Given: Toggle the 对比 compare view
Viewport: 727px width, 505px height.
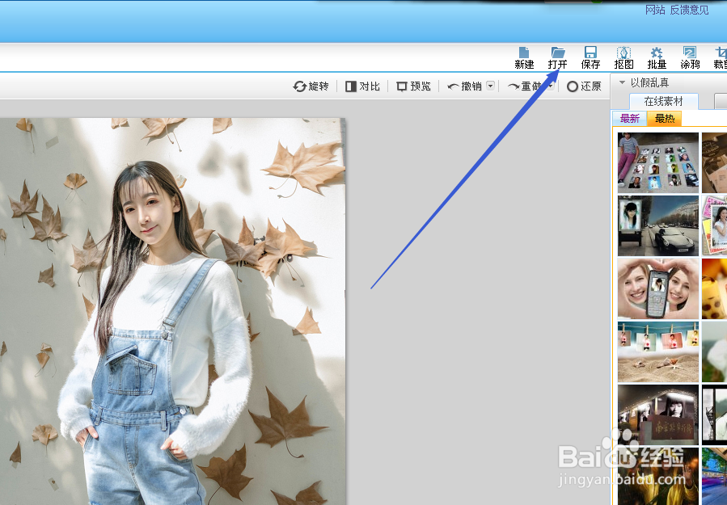Looking at the screenshot, I should (x=362, y=86).
